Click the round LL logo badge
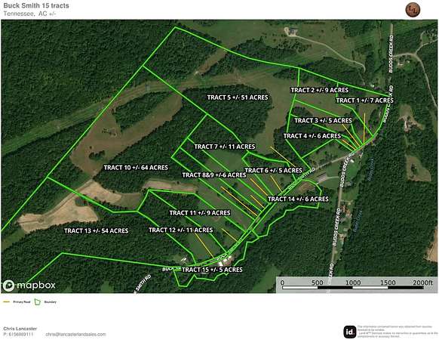This screenshot has height=340, width=439. (413, 10)
